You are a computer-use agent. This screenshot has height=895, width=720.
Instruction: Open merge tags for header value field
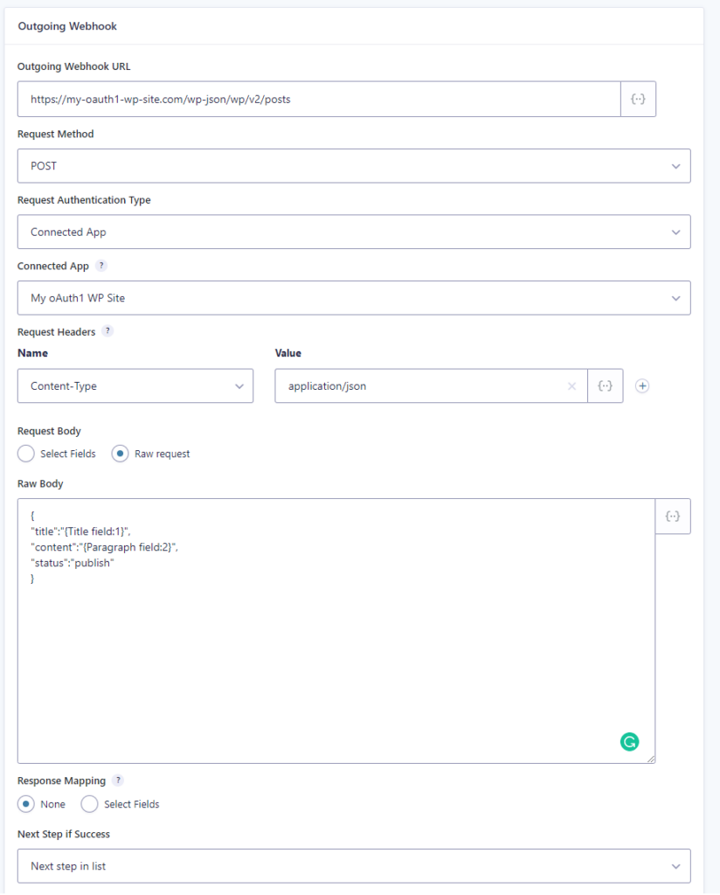point(605,385)
